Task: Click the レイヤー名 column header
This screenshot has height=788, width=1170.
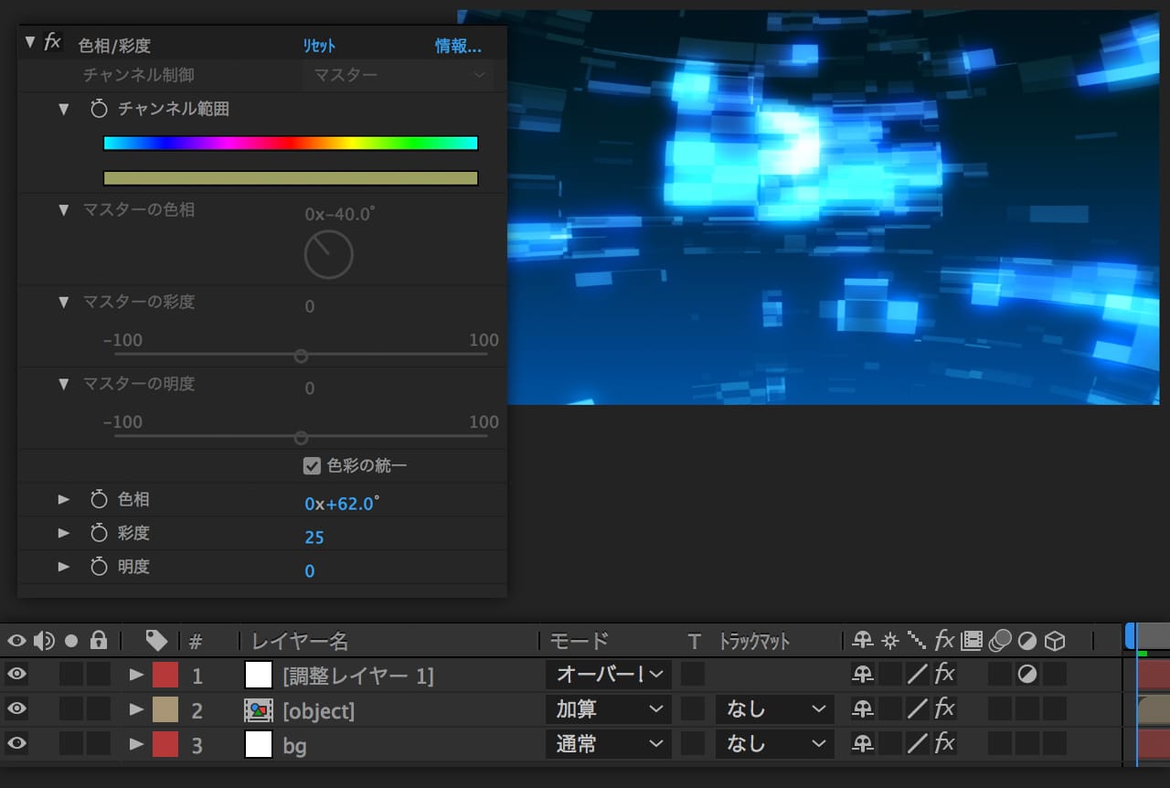Action: pos(300,641)
